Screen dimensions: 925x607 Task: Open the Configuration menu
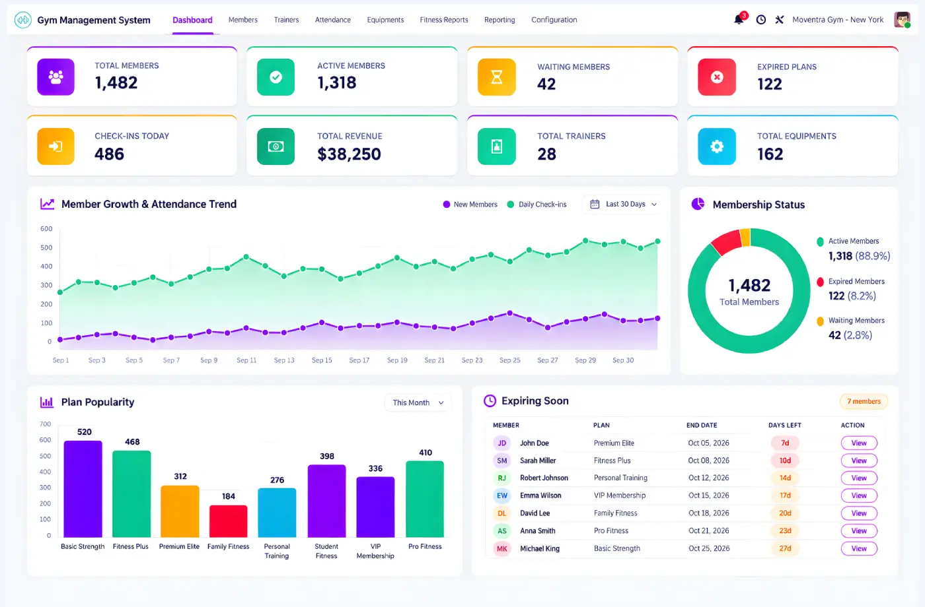tap(554, 20)
